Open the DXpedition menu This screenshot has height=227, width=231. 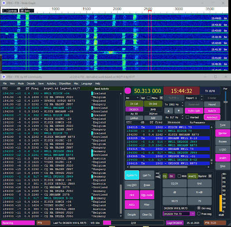[65, 83]
